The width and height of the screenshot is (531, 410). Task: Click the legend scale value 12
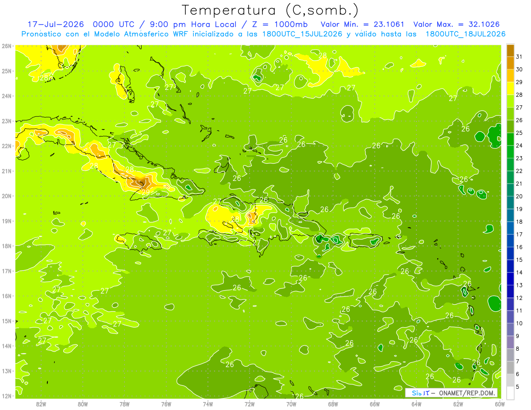coord(519,298)
